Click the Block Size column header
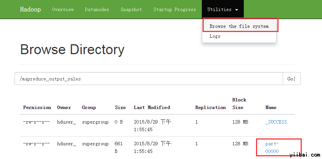 tap(239, 103)
